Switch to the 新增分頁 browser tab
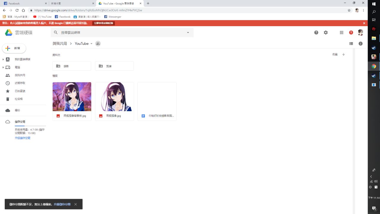The width and height of the screenshot is (380, 214). tap(72, 3)
